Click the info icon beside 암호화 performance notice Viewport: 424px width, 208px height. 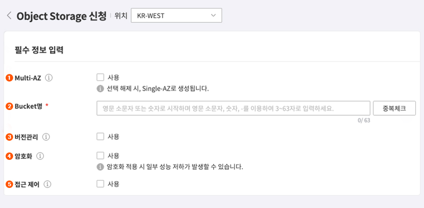pos(100,167)
